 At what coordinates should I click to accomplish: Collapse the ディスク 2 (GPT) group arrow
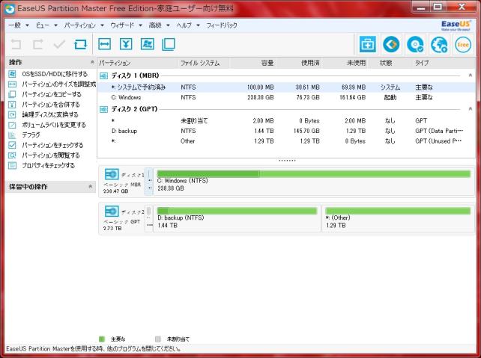click(471, 109)
